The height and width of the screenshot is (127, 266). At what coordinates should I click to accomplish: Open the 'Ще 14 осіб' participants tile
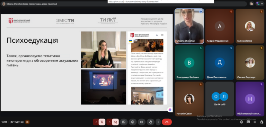pos(220,99)
